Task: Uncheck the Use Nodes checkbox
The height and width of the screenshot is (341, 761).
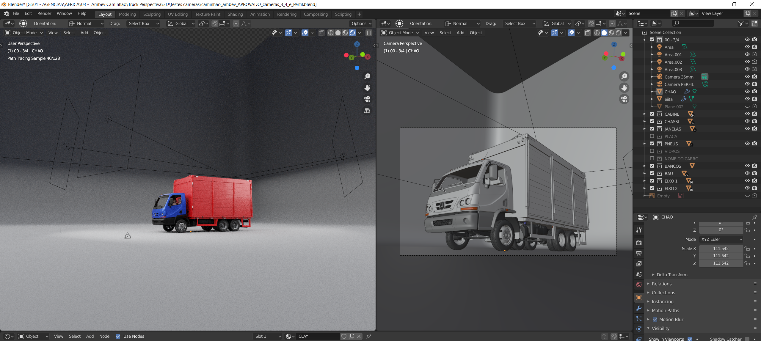Action: coord(118,336)
